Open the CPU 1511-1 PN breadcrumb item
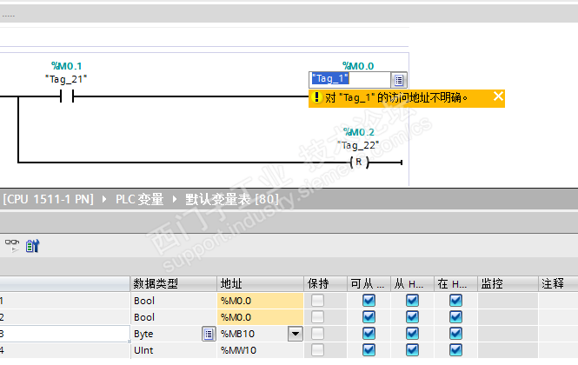This screenshot has height=365, width=578. pyautogui.click(x=49, y=200)
